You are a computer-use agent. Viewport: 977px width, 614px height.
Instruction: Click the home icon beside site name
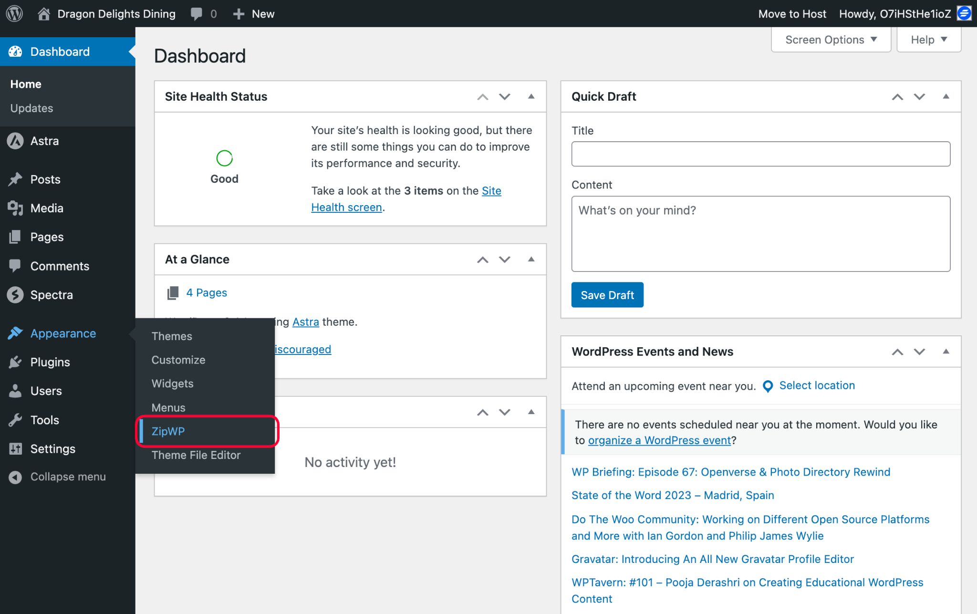tap(44, 13)
